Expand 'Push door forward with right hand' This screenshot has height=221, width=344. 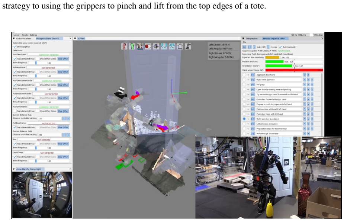pos(253,99)
